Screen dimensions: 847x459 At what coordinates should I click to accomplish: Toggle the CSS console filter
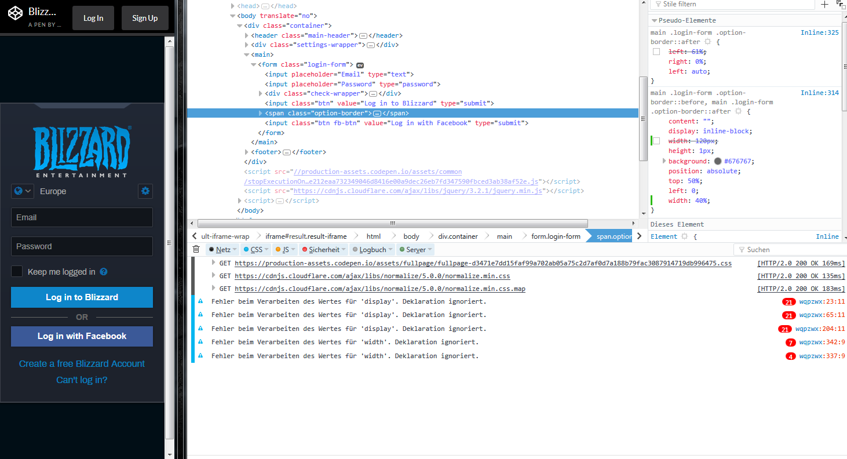(255, 250)
